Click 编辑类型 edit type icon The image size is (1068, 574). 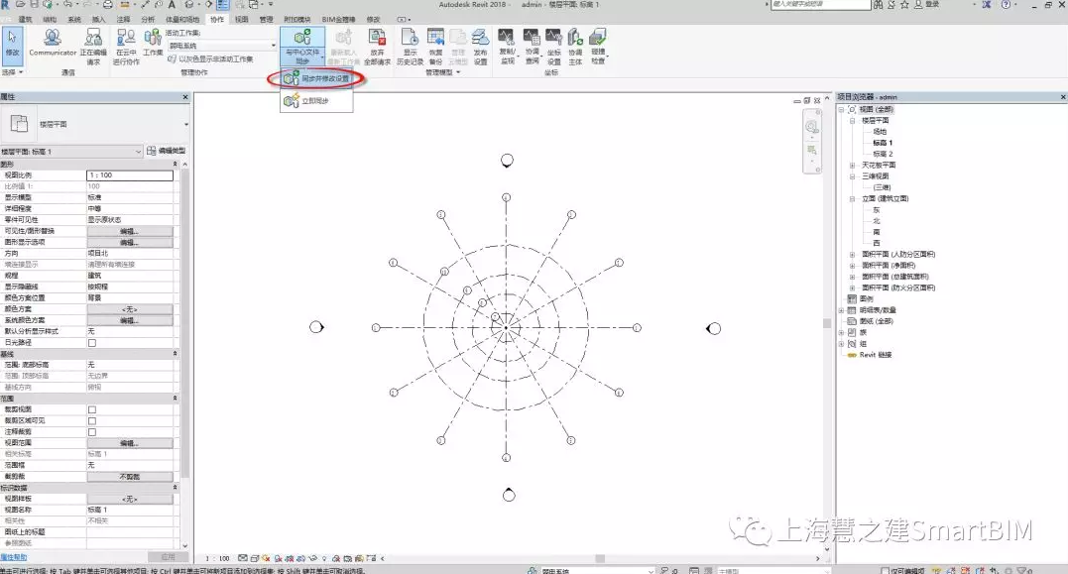pyautogui.click(x=166, y=151)
